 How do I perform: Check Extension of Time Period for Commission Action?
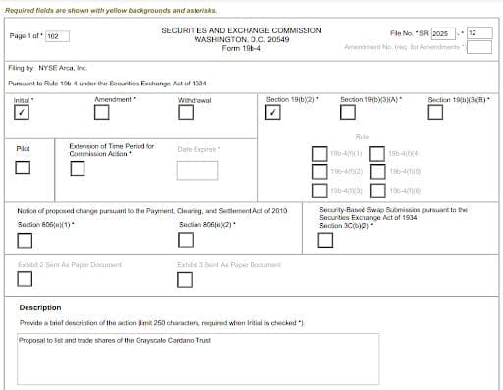78,168
